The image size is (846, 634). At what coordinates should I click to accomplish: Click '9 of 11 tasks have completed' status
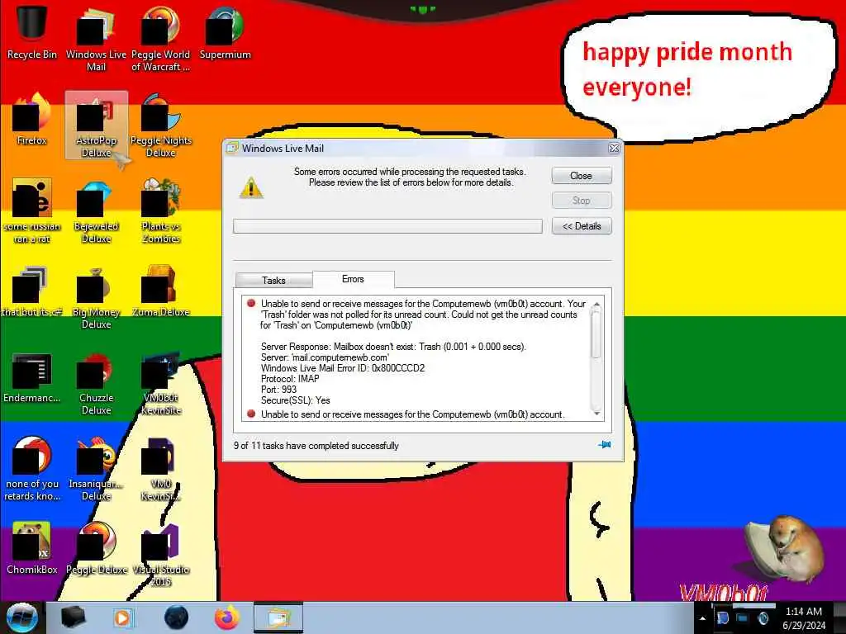[316, 446]
